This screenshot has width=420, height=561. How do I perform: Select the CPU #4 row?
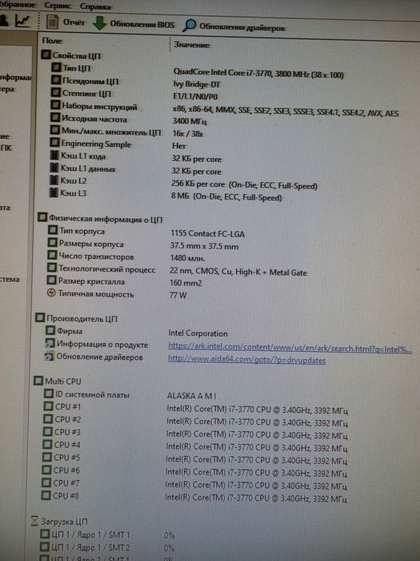194,446
